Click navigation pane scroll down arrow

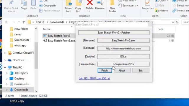tap(36, 91)
